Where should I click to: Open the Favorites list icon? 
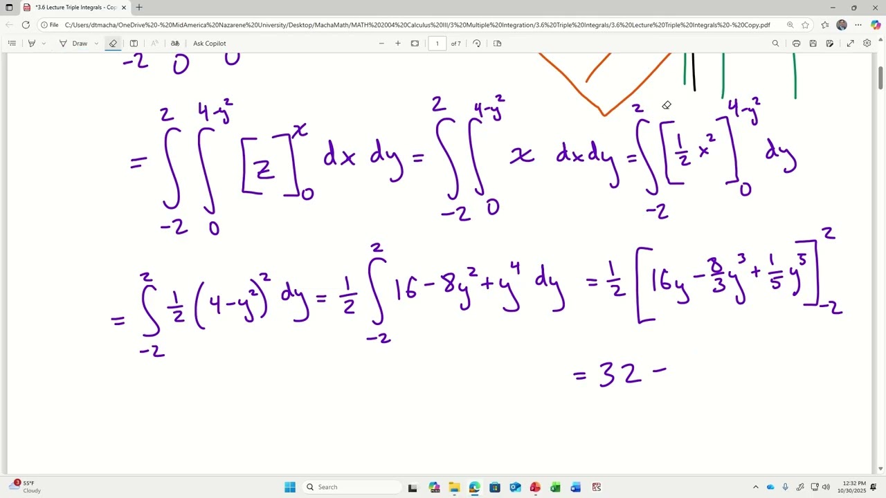825,25
